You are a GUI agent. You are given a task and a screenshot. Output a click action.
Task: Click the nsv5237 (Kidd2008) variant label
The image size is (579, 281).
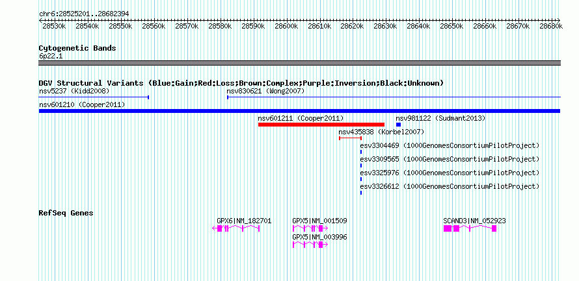point(74,91)
